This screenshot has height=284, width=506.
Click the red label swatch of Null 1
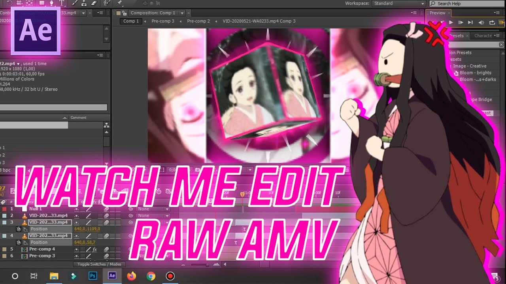[x=4, y=209]
